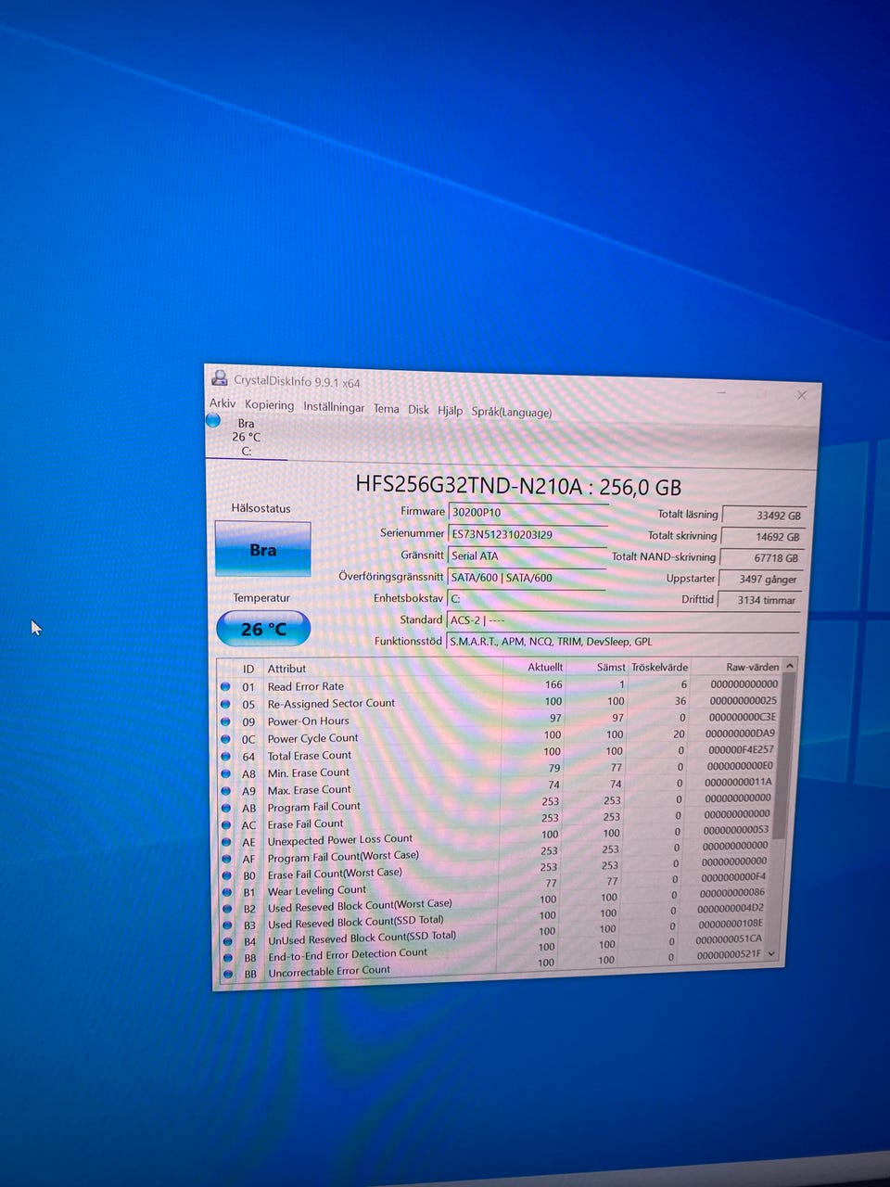Screen dimensions: 890x1187
Task: Click the Drifttid value 3134 timmar
Action: pos(762,600)
